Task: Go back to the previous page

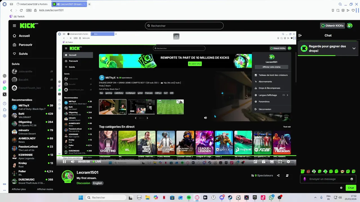Action: pyautogui.click(x=11, y=10)
